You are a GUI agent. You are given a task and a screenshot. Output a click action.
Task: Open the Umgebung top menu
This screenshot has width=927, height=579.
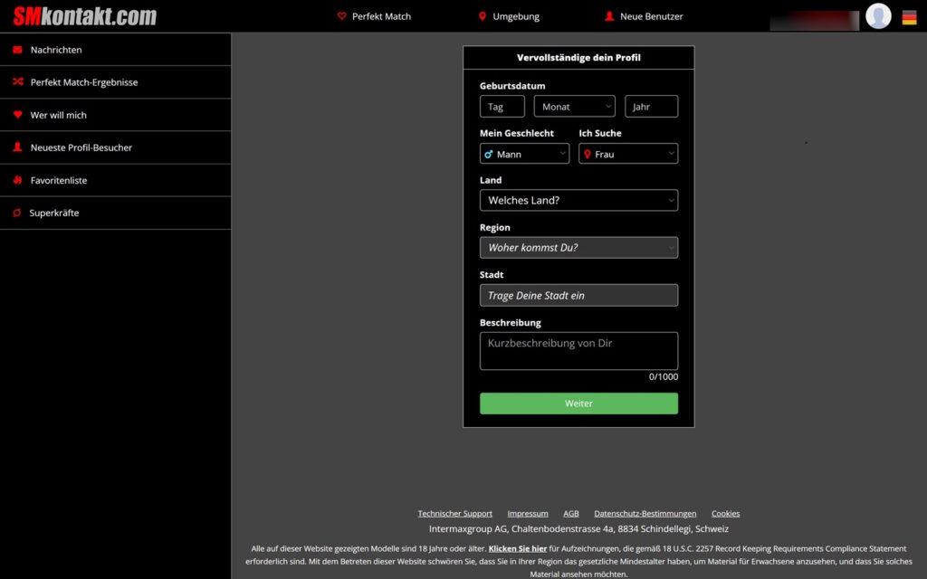click(x=509, y=16)
